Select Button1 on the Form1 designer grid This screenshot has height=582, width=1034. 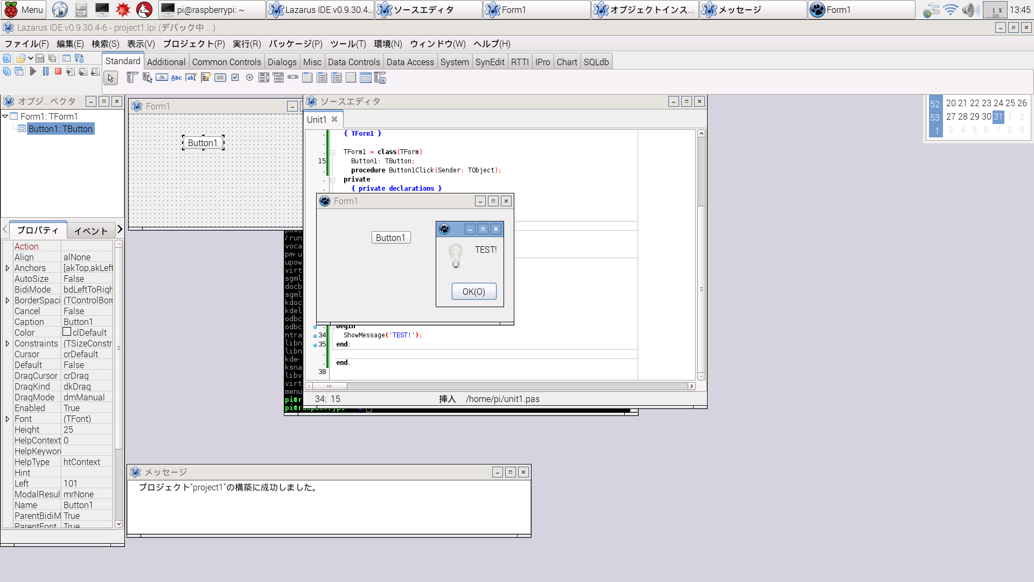[203, 143]
